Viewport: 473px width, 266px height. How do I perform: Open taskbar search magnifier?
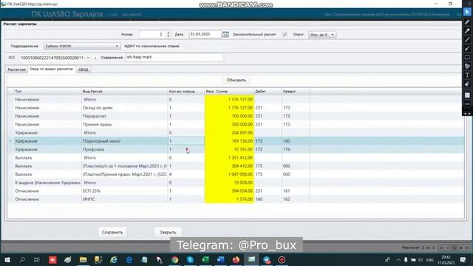click(22, 259)
